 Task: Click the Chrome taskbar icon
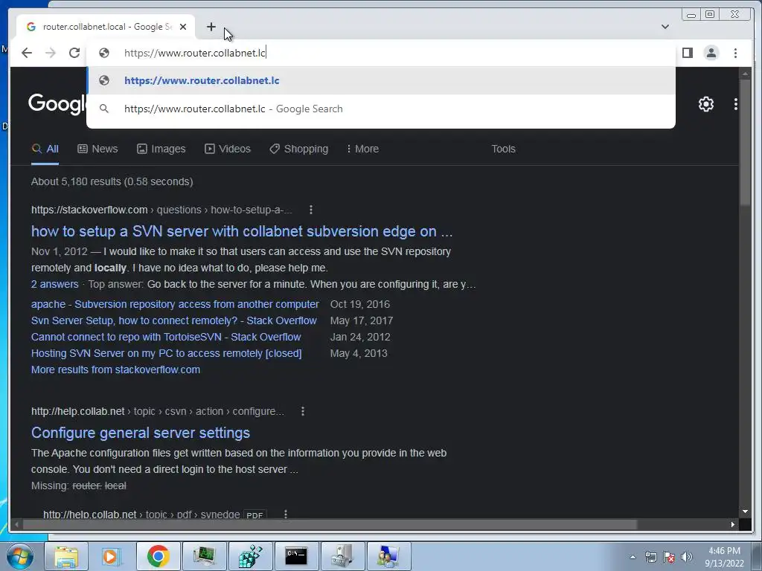tap(158, 556)
